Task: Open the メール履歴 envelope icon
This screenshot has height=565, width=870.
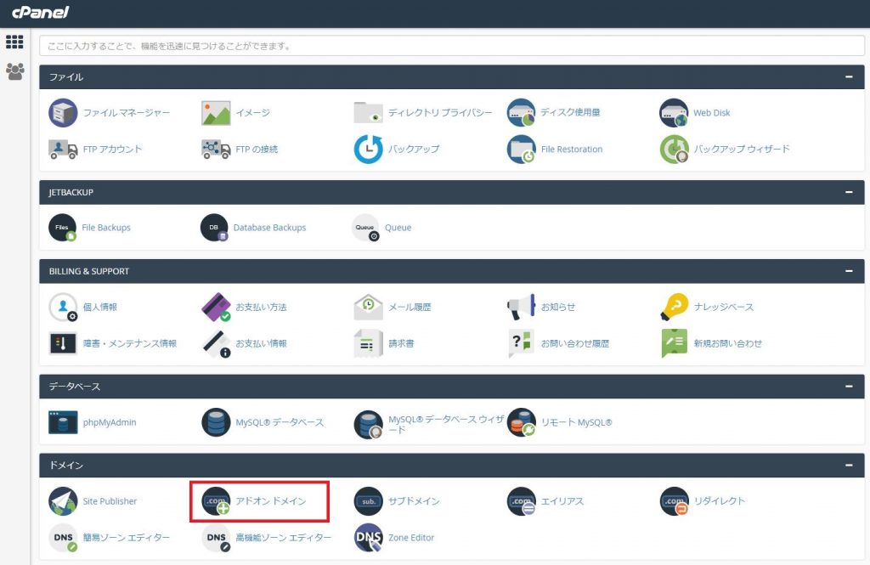Action: pyautogui.click(x=369, y=307)
